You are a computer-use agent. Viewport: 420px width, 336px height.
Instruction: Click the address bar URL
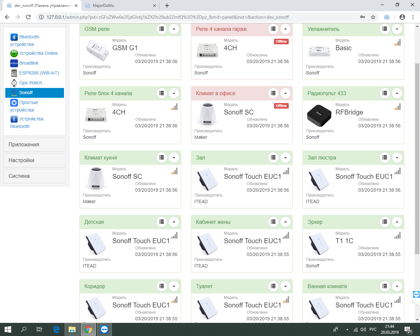(168, 17)
